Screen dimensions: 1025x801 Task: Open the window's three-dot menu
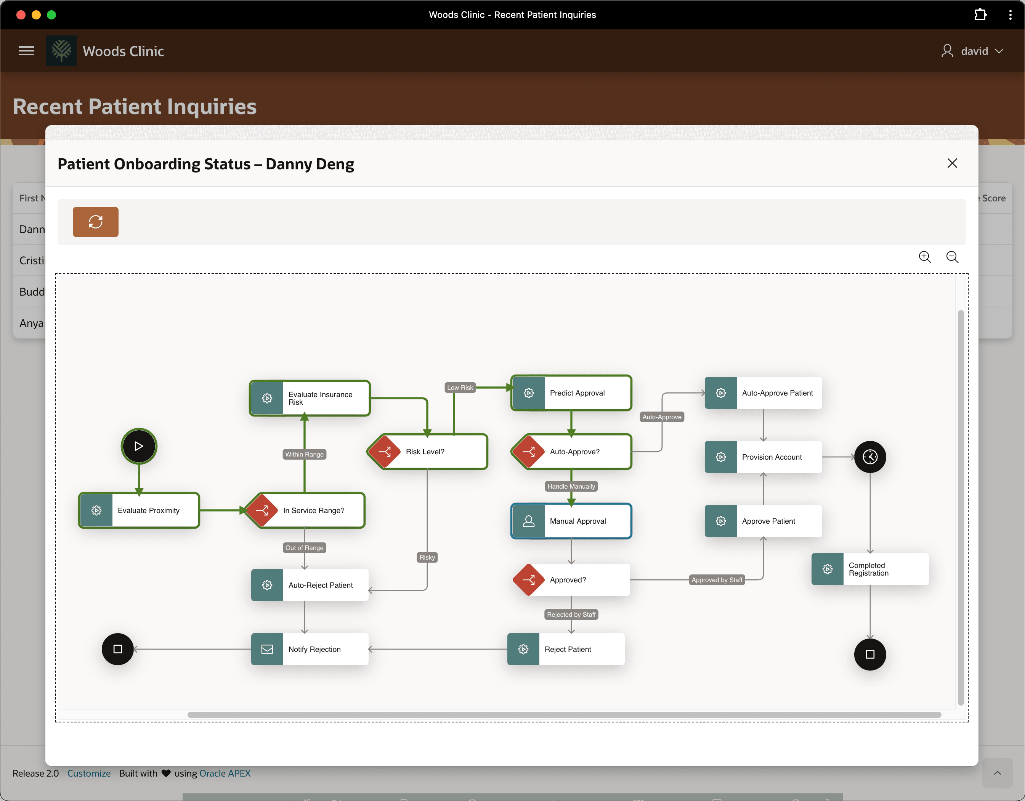[x=1010, y=14]
